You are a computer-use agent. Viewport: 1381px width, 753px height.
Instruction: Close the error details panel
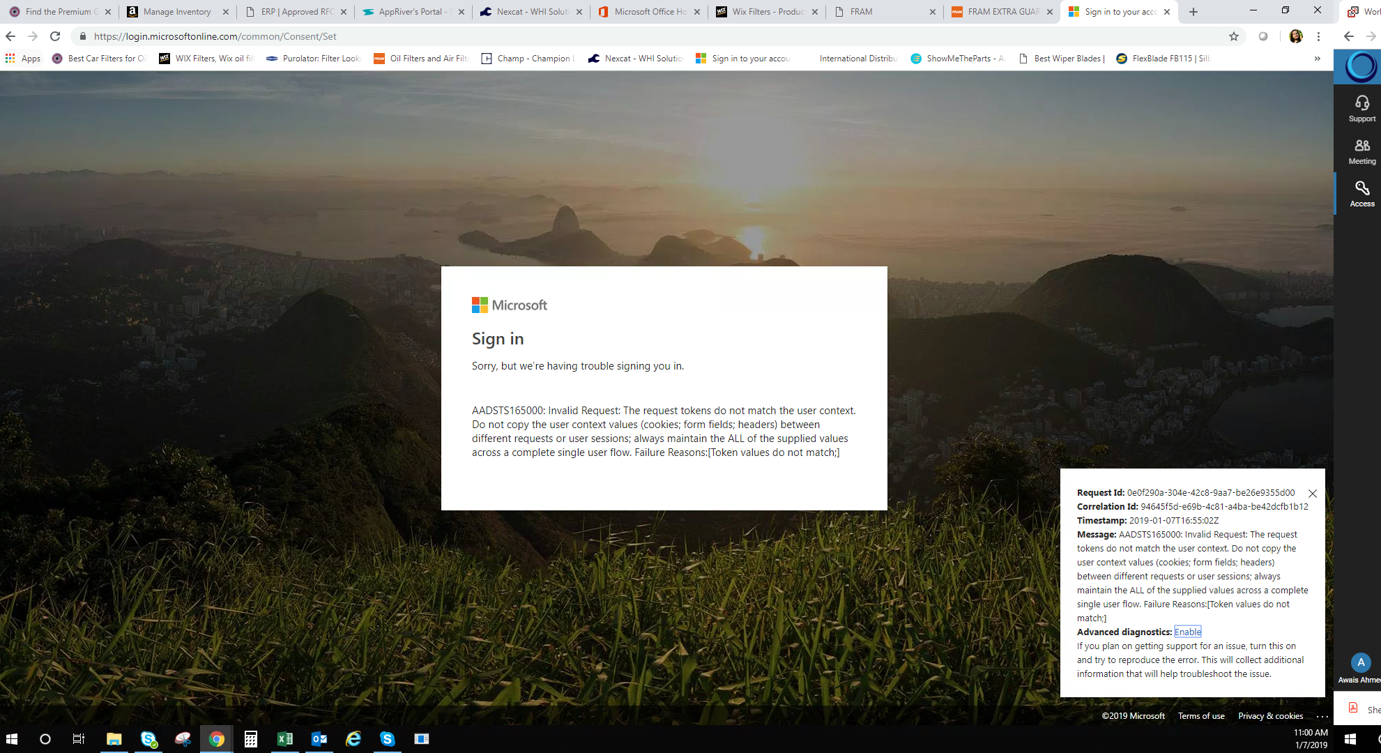pyautogui.click(x=1312, y=494)
